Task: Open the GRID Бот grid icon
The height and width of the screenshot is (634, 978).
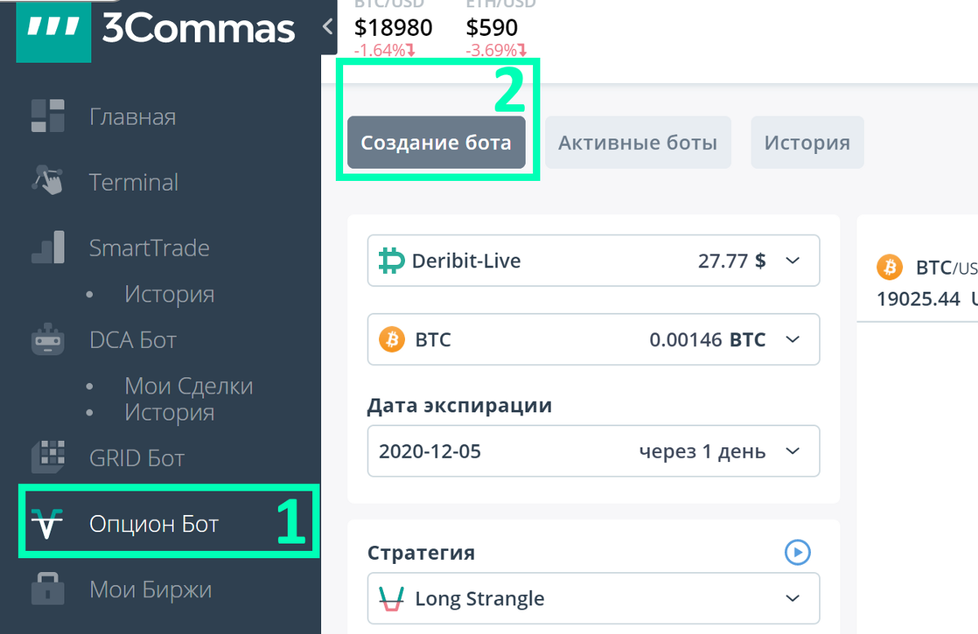Action: coord(47,457)
